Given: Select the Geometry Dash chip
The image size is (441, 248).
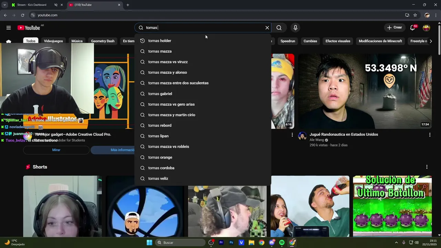Looking at the screenshot, I should click(x=103, y=41).
